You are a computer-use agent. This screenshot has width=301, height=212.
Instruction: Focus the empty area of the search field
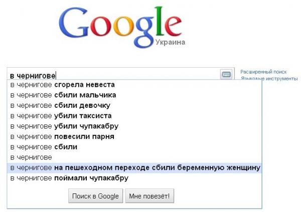point(135,75)
